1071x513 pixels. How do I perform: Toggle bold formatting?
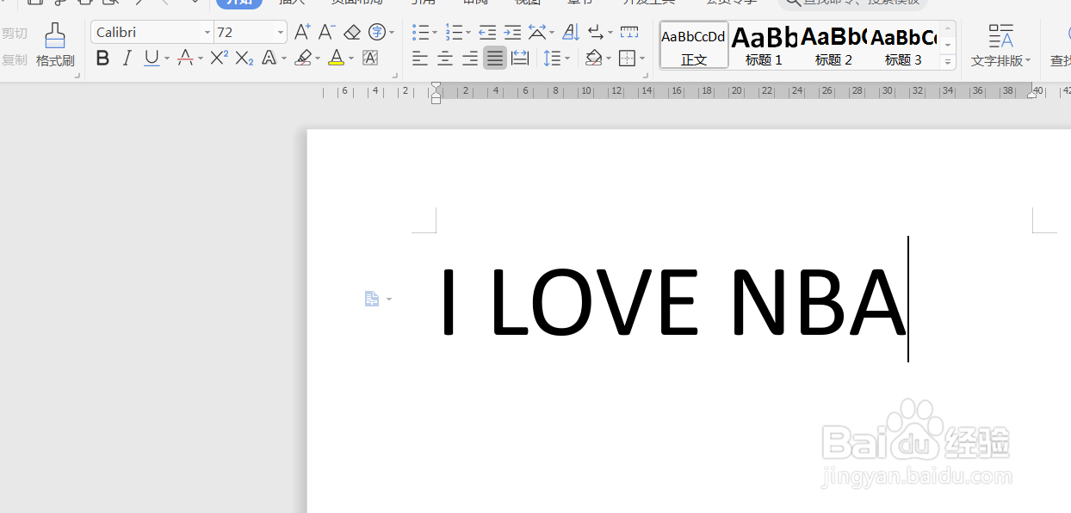coord(102,59)
